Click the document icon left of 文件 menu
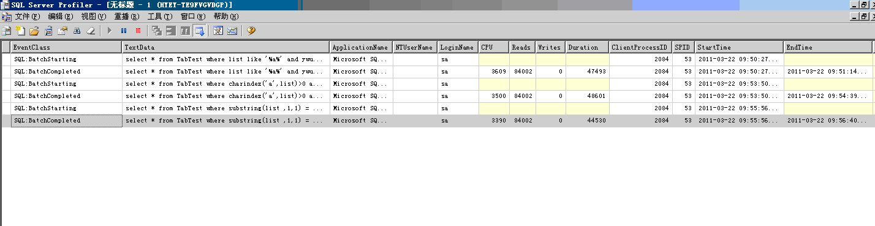 tap(6, 17)
